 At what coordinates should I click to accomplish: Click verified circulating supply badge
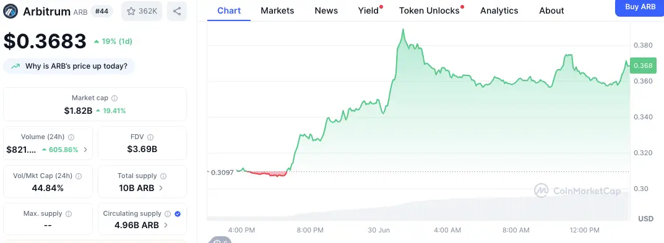coord(178,214)
